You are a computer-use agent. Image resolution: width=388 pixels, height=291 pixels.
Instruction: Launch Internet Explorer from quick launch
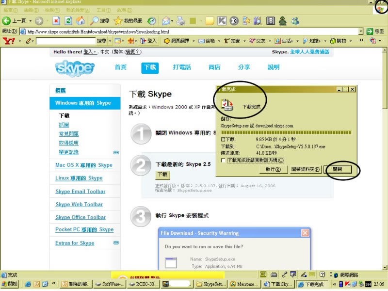28,284
